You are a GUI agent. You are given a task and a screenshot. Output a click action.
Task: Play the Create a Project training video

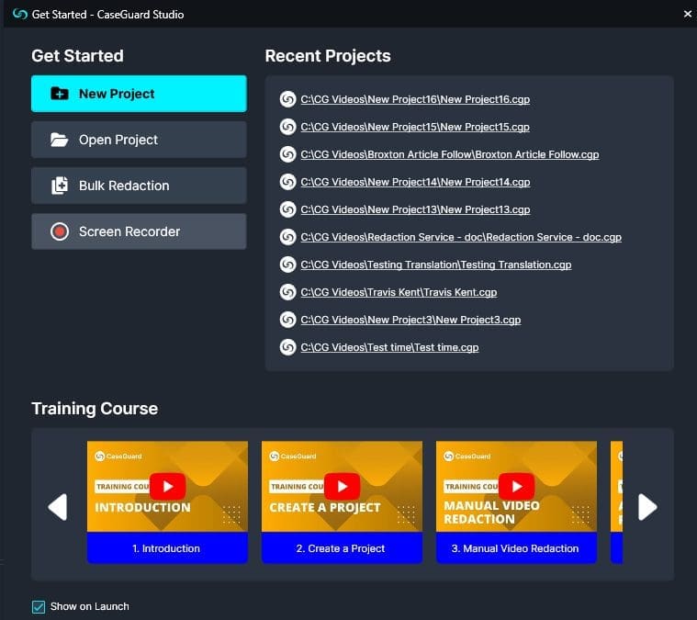[342, 486]
